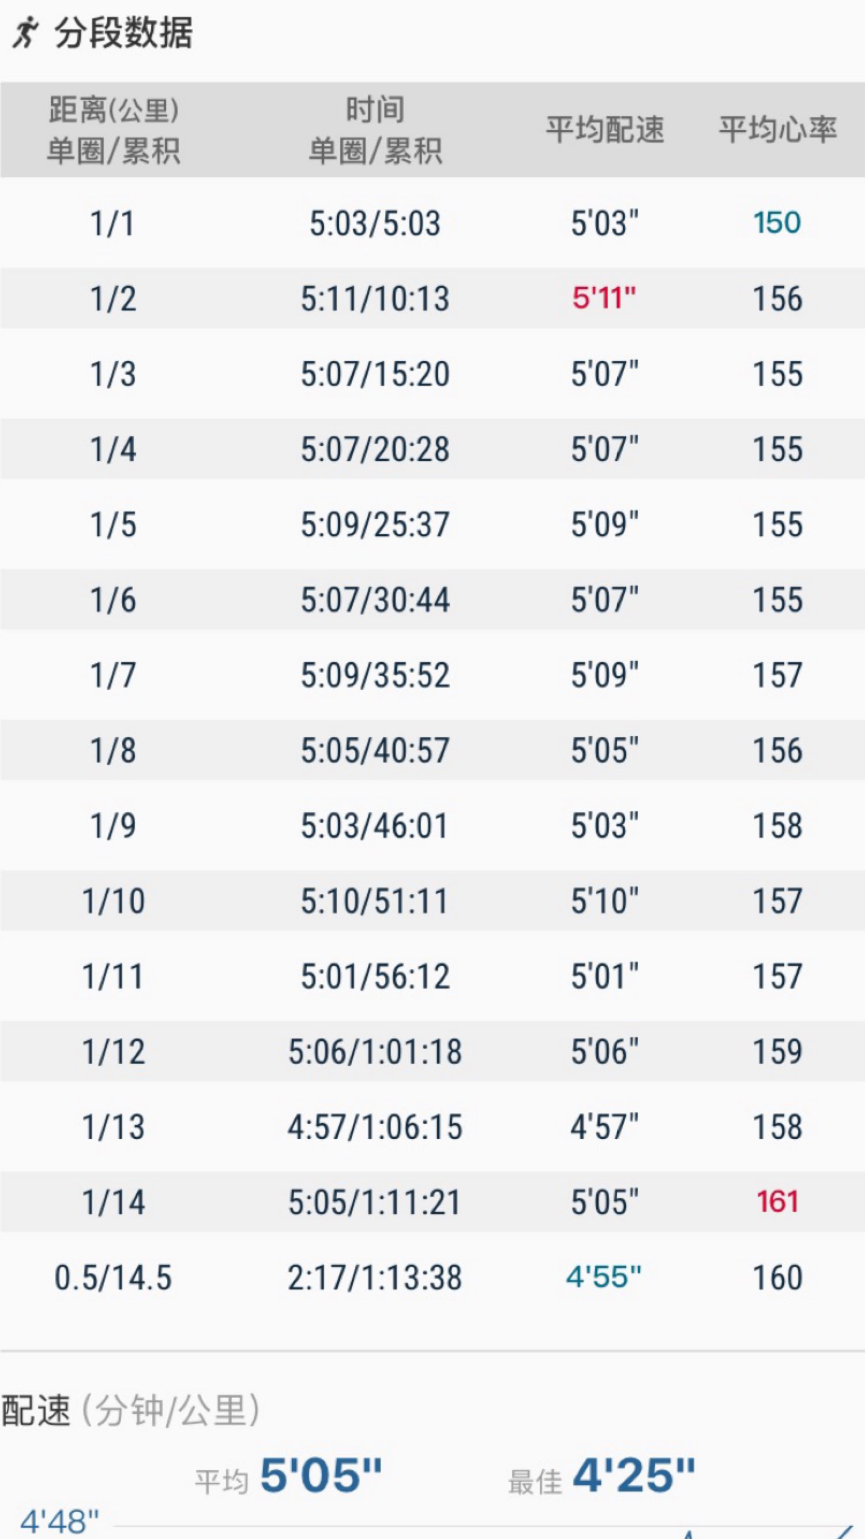Image resolution: width=865 pixels, height=1539 pixels.
Task: Open the lap 1/5 split row
Action: pos(432,524)
